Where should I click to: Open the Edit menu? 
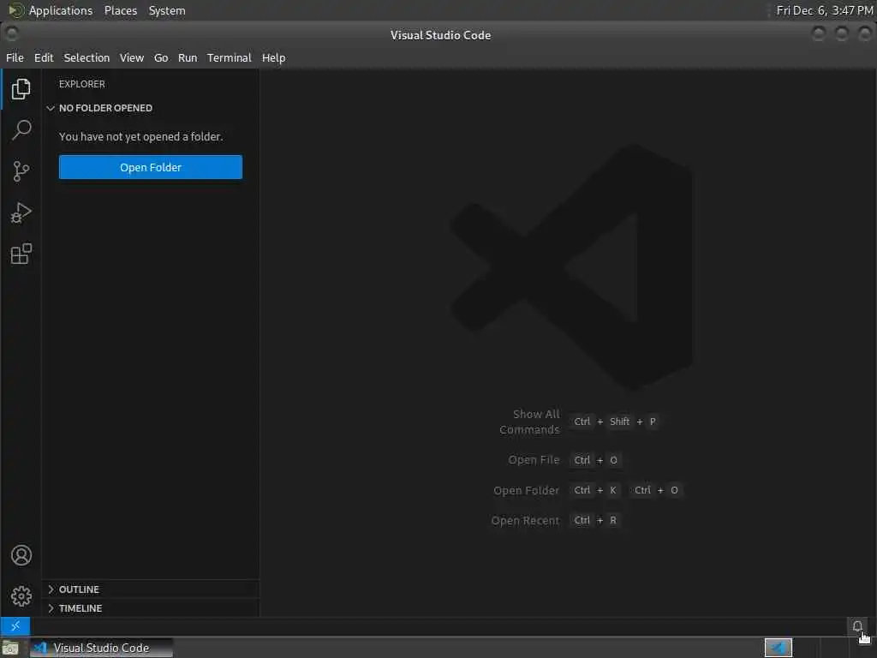pos(44,57)
